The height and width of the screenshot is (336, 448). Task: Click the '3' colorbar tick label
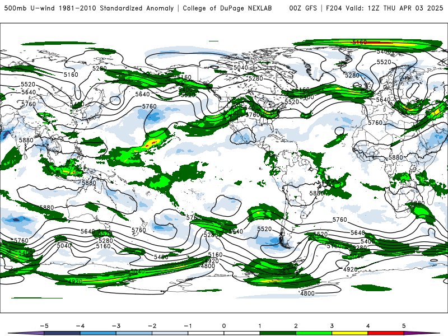(332, 326)
